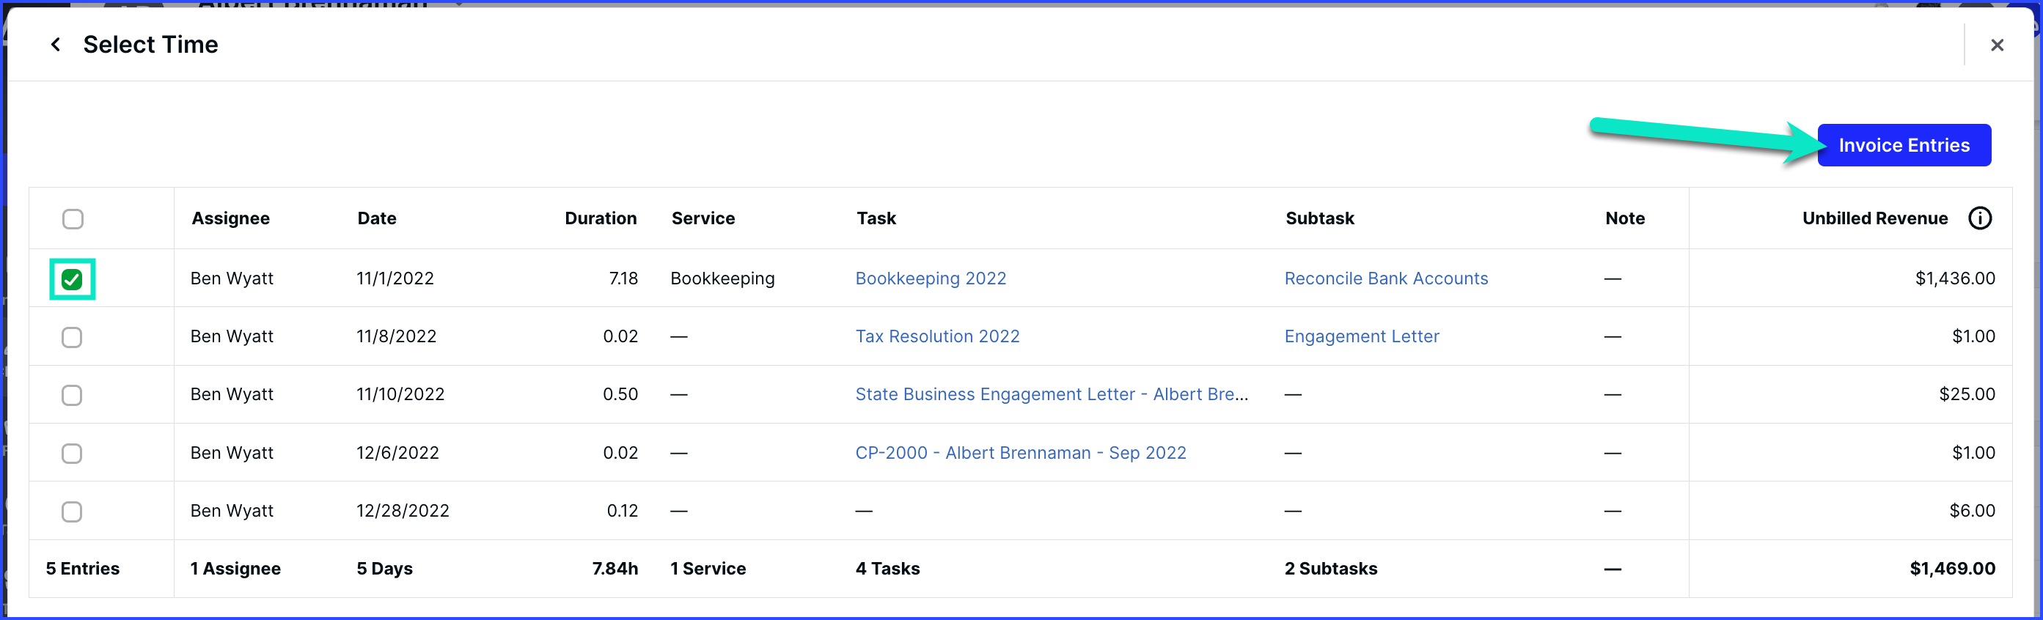
Task: Click the Unbilled Revenue column header
Action: pos(1874,218)
